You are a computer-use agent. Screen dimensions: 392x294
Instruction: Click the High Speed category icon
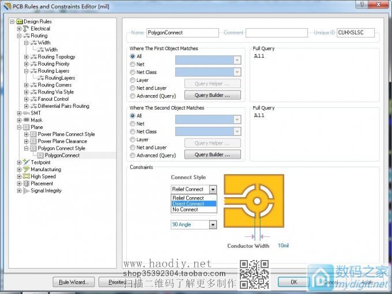pyautogui.click(x=26, y=176)
